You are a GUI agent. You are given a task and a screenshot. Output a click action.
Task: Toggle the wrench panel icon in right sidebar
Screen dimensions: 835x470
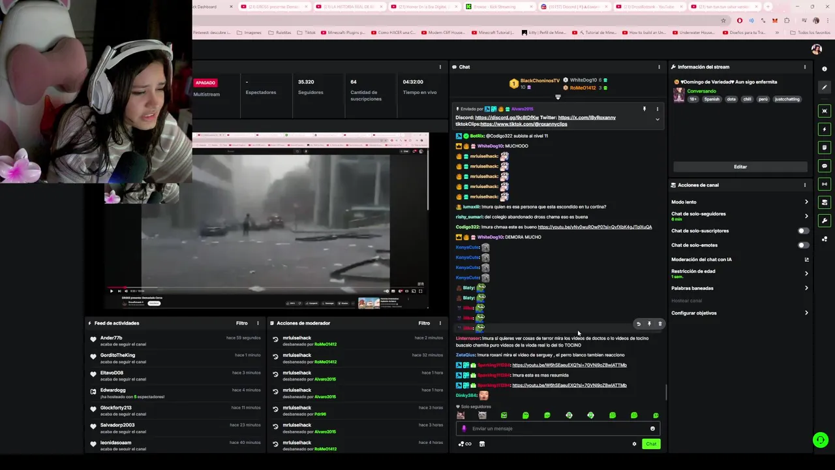click(825, 221)
